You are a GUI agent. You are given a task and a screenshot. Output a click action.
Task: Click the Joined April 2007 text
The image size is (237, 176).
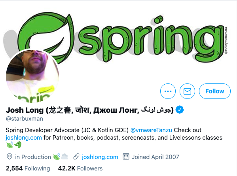pos(155,157)
